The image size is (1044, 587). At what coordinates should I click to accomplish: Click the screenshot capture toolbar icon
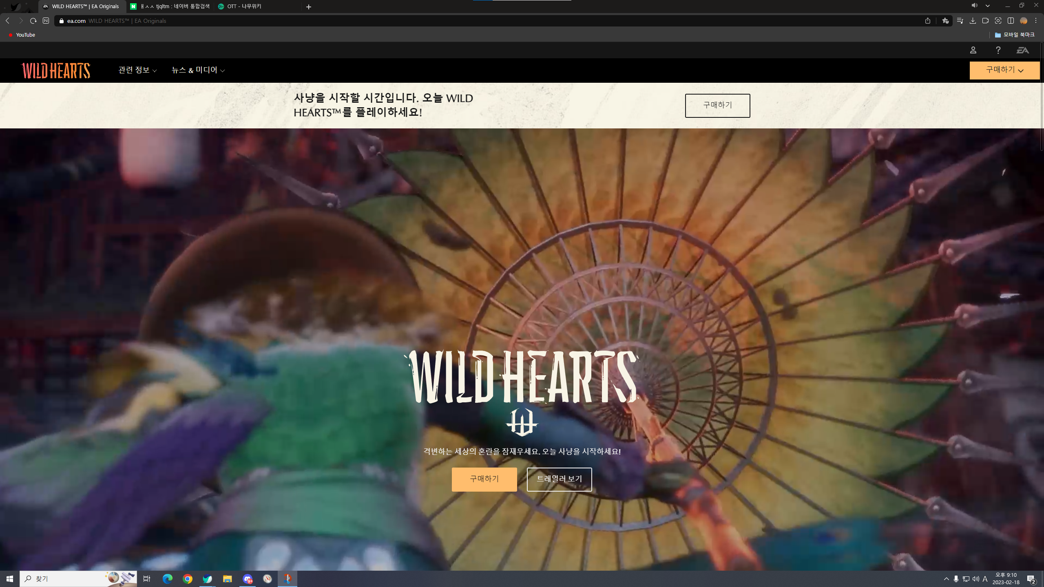(998, 21)
